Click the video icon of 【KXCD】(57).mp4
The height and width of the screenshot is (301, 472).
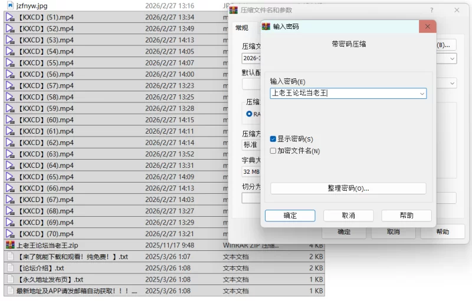click(10, 86)
